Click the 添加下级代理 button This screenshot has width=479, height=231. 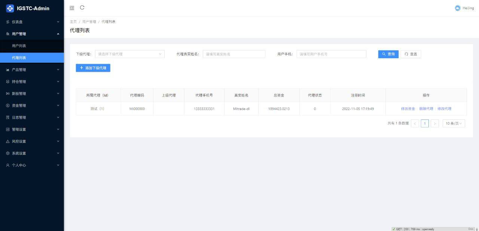point(93,68)
